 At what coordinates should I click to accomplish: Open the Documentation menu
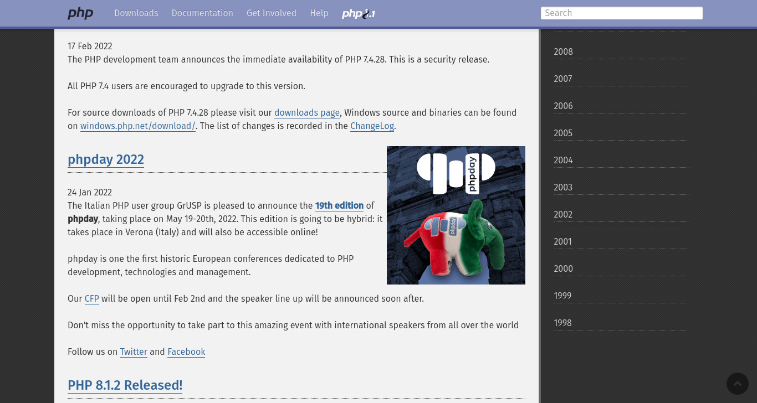(x=202, y=13)
